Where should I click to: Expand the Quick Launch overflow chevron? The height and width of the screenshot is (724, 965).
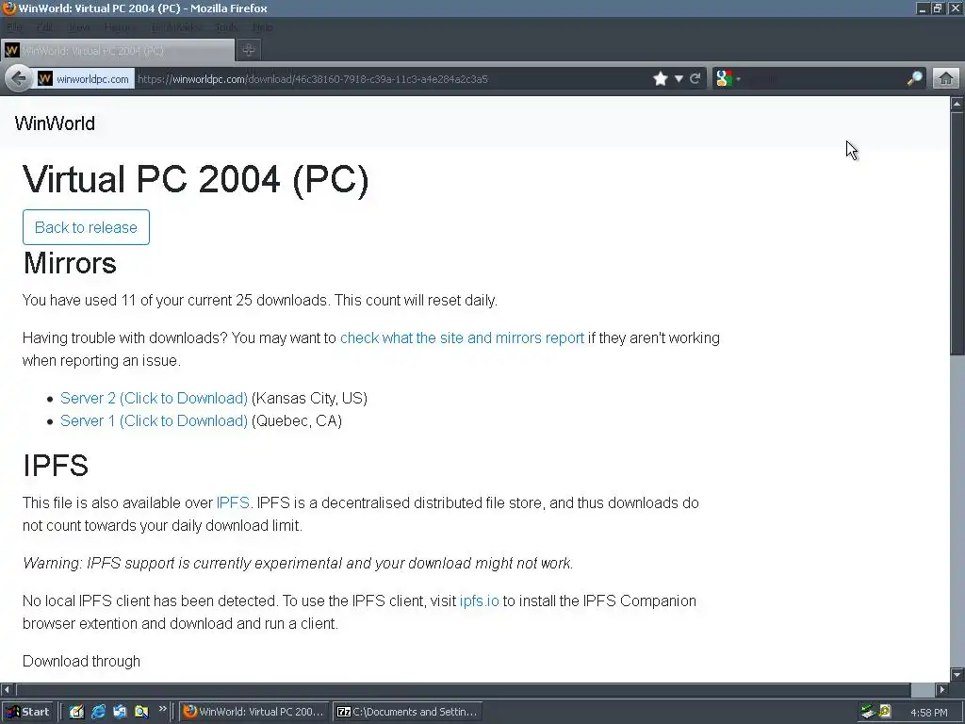(162, 709)
